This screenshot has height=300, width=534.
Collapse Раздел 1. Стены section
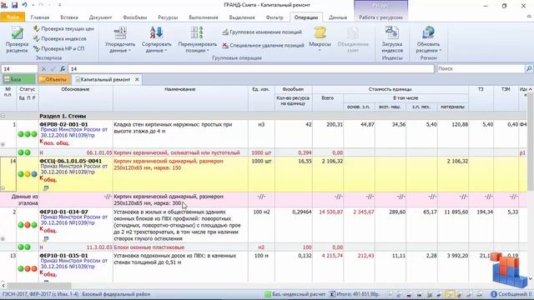point(3,116)
